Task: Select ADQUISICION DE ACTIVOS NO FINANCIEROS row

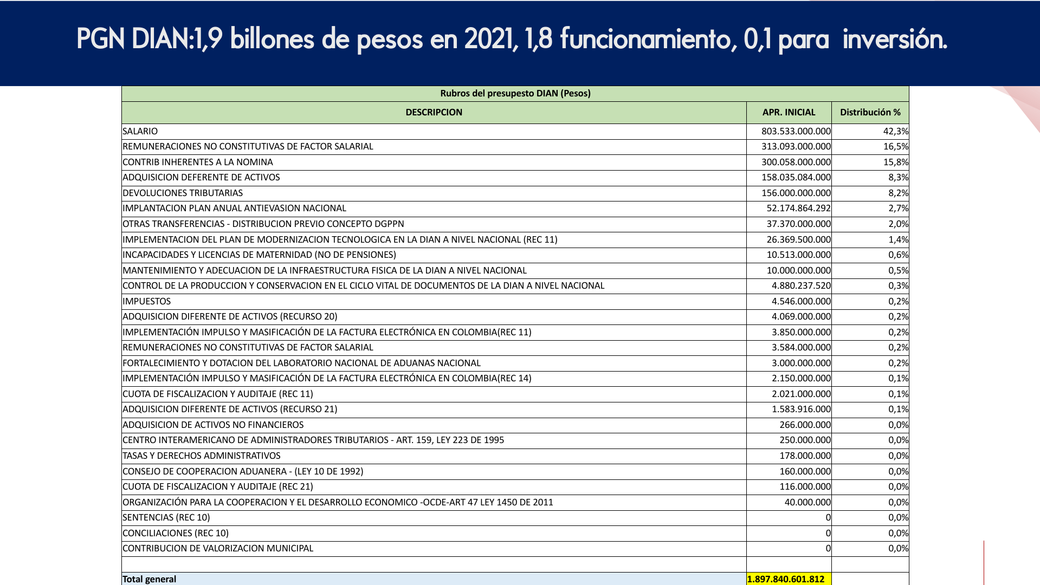Action: pos(213,425)
